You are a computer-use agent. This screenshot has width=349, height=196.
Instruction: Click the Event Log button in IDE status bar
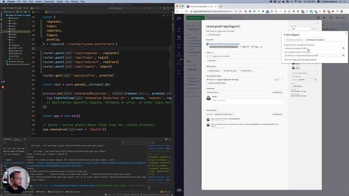point(165,192)
